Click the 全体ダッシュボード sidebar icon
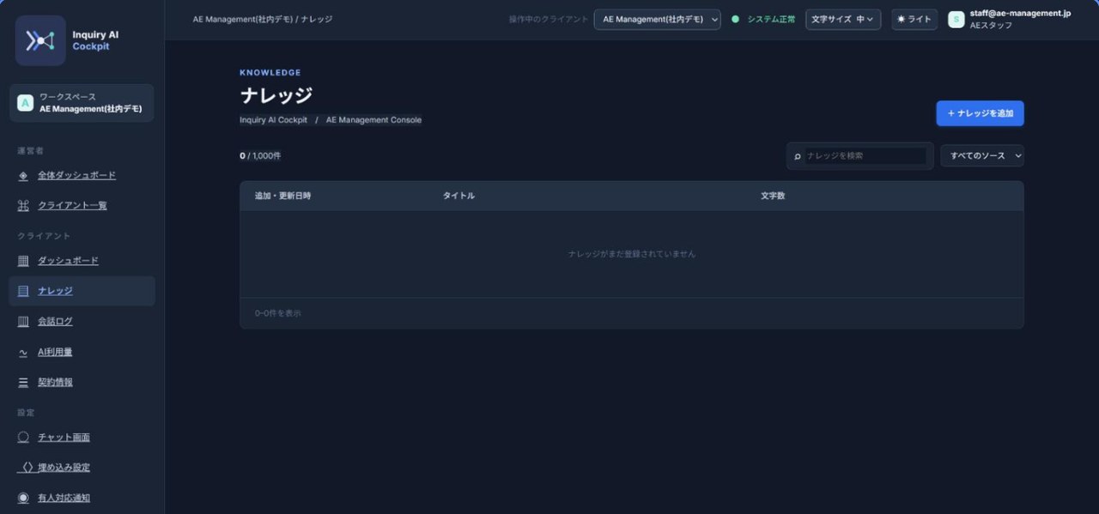The image size is (1099, 514). pyautogui.click(x=23, y=176)
